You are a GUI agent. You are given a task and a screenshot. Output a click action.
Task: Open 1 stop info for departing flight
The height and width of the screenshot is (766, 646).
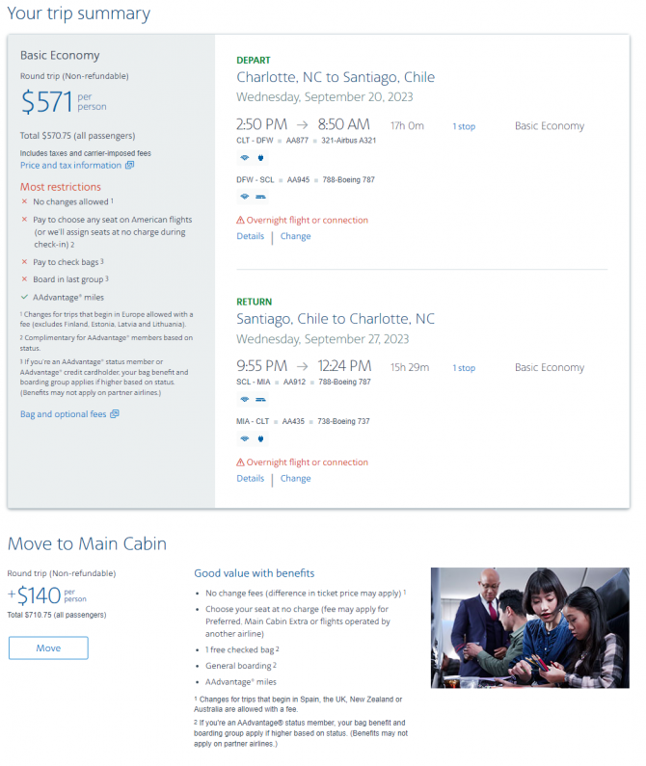(x=464, y=126)
